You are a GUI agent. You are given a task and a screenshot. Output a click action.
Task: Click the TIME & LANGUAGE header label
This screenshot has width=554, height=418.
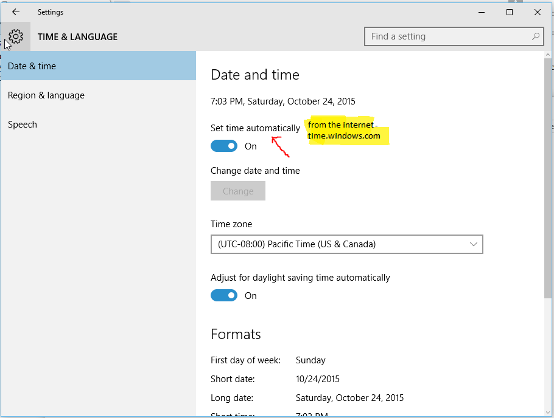point(77,36)
